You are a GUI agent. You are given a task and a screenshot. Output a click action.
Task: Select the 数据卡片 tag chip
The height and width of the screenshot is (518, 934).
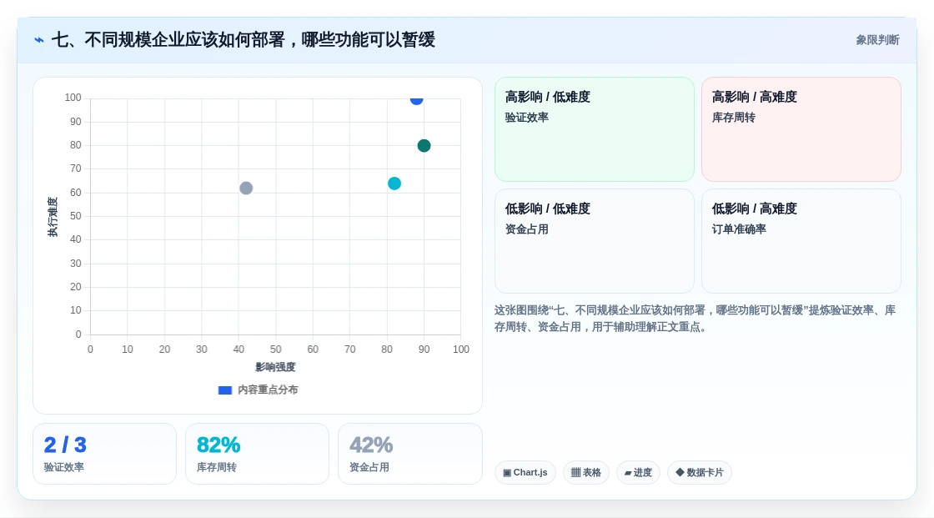pos(700,473)
